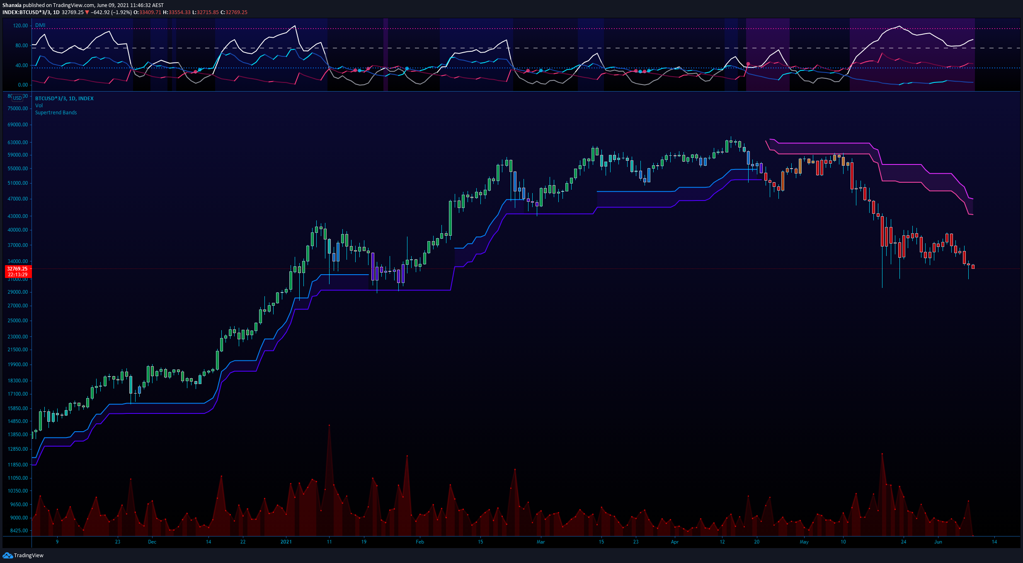The width and height of the screenshot is (1023, 563).
Task: Click the bar countdown timer 22:13:29
Action: tap(17, 275)
